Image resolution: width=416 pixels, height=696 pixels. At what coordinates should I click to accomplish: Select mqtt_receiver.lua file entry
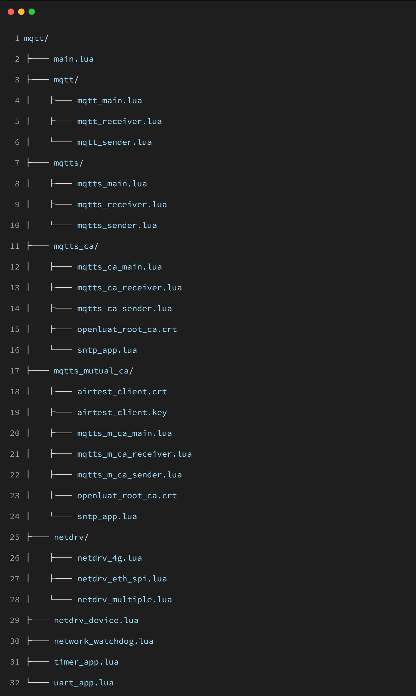119,121
